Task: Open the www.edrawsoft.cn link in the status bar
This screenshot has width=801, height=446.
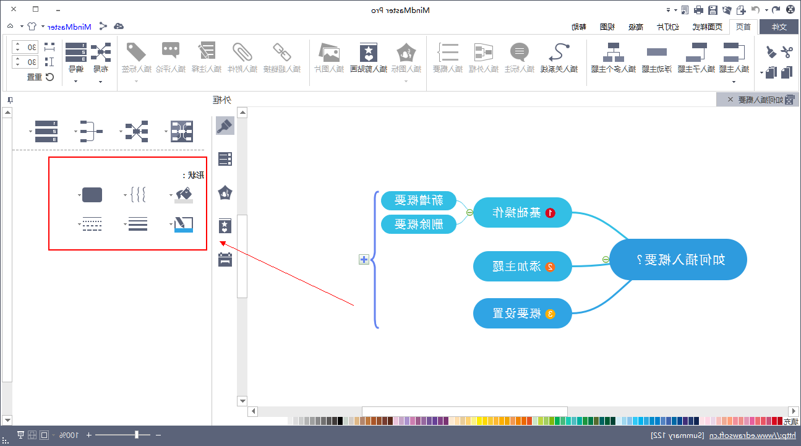Action: point(752,435)
